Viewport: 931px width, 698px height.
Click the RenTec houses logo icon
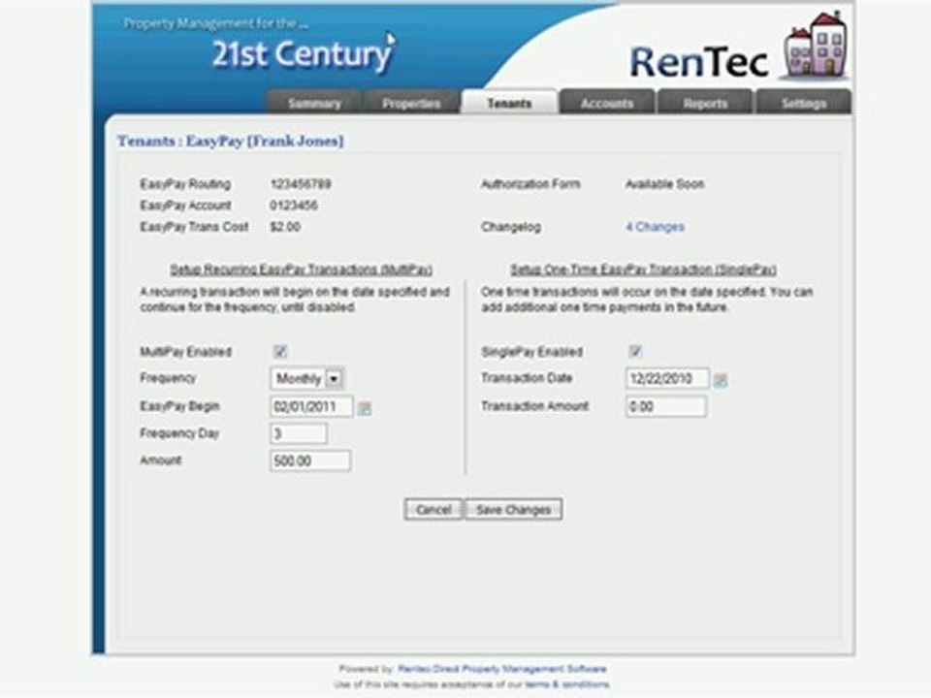pos(816,46)
